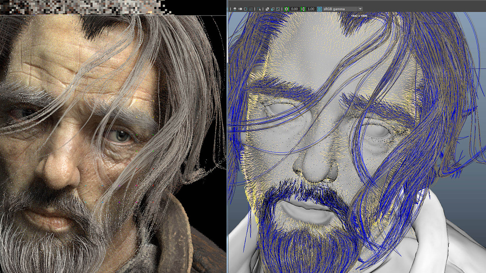Enable the XRay shading icon

pyautogui.click(x=267, y=9)
